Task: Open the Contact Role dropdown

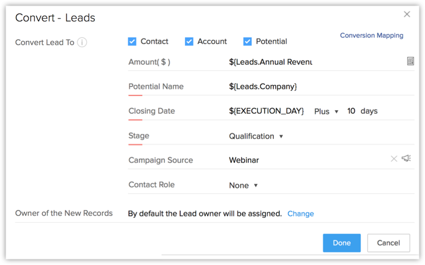Action: [x=243, y=185]
